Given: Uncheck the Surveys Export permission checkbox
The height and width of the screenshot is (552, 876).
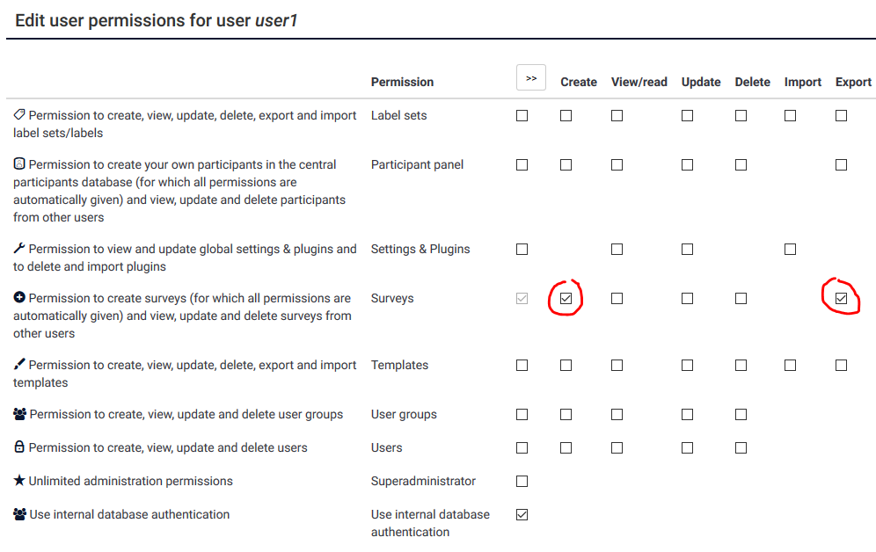Looking at the screenshot, I should point(841,299).
